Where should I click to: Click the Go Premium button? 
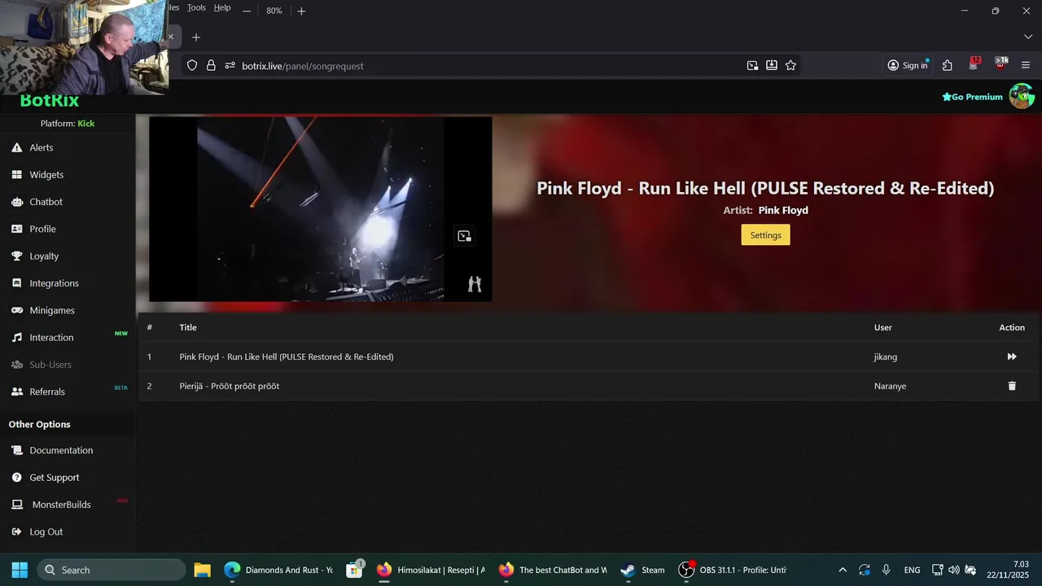click(972, 97)
